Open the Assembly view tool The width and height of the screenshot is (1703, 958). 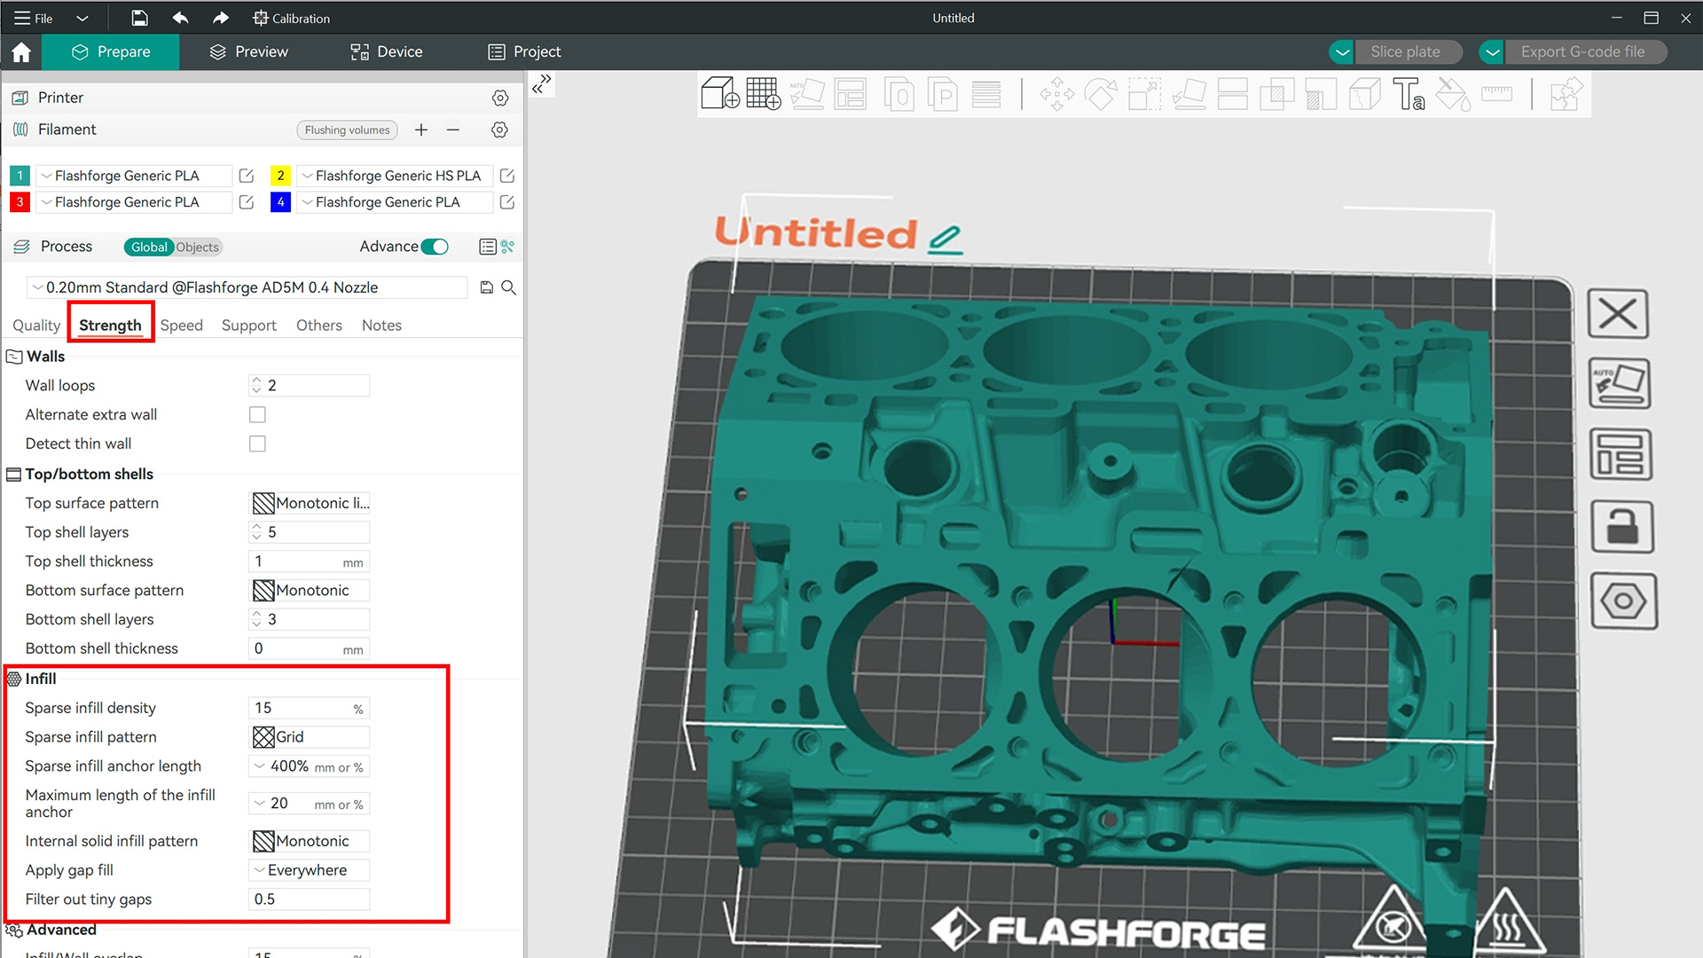(x=1566, y=93)
